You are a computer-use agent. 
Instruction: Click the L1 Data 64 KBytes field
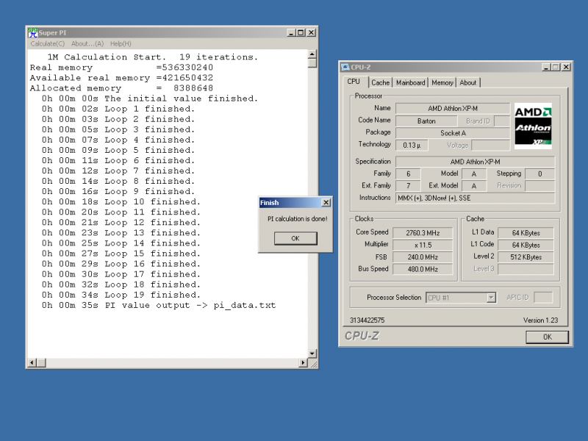pos(526,233)
